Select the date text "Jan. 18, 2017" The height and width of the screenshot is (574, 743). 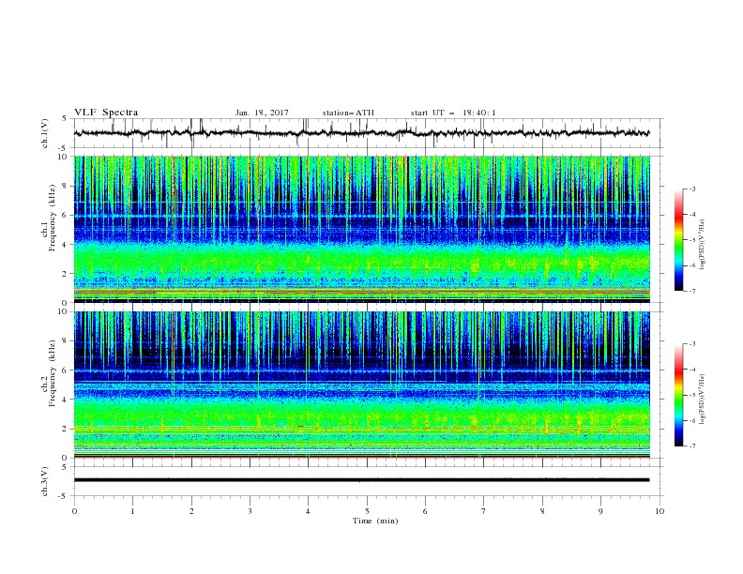coord(262,113)
